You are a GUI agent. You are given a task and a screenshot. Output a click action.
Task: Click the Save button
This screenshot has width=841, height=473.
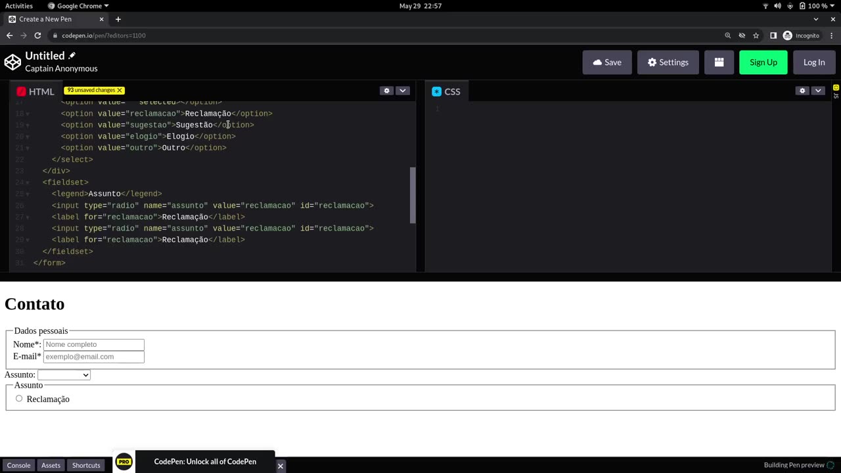pyautogui.click(x=607, y=62)
